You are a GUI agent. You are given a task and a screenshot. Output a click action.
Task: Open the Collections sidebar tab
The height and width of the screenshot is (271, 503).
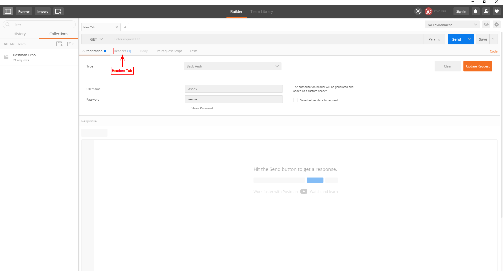coord(59,34)
